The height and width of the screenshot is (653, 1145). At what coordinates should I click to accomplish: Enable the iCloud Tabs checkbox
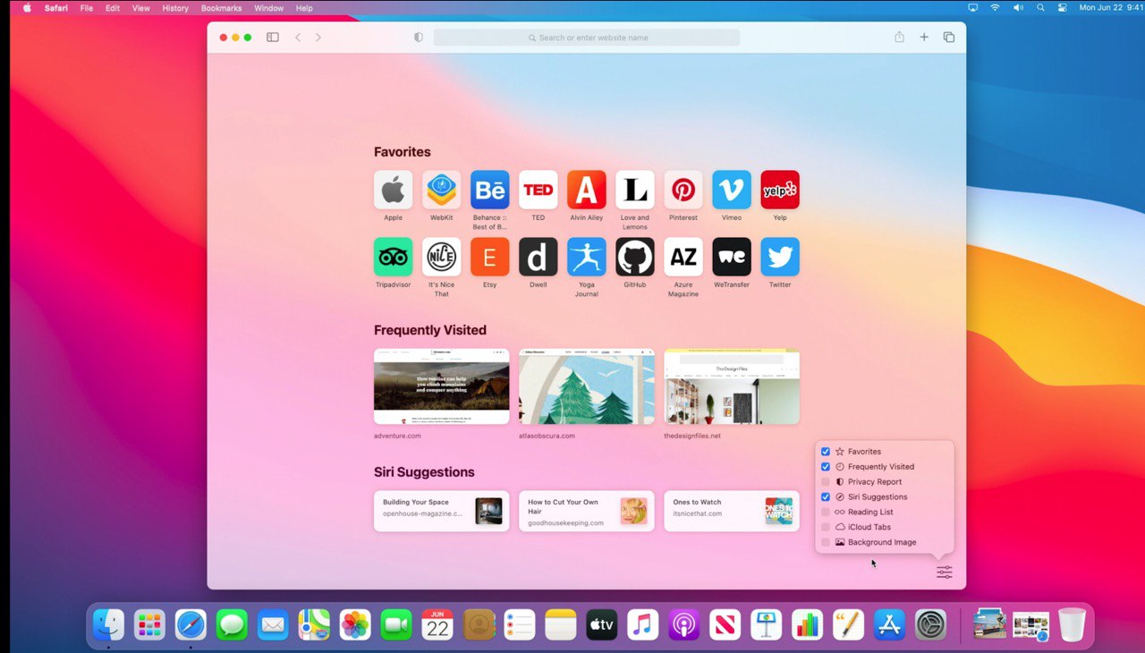(826, 527)
